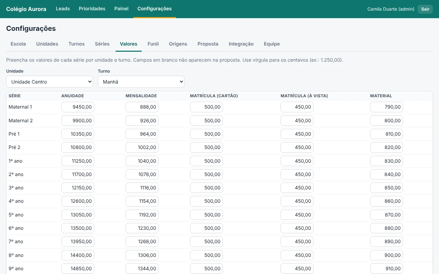Edit 6º ano material field 880,00
This screenshot has width=439, height=274.
click(387, 228)
